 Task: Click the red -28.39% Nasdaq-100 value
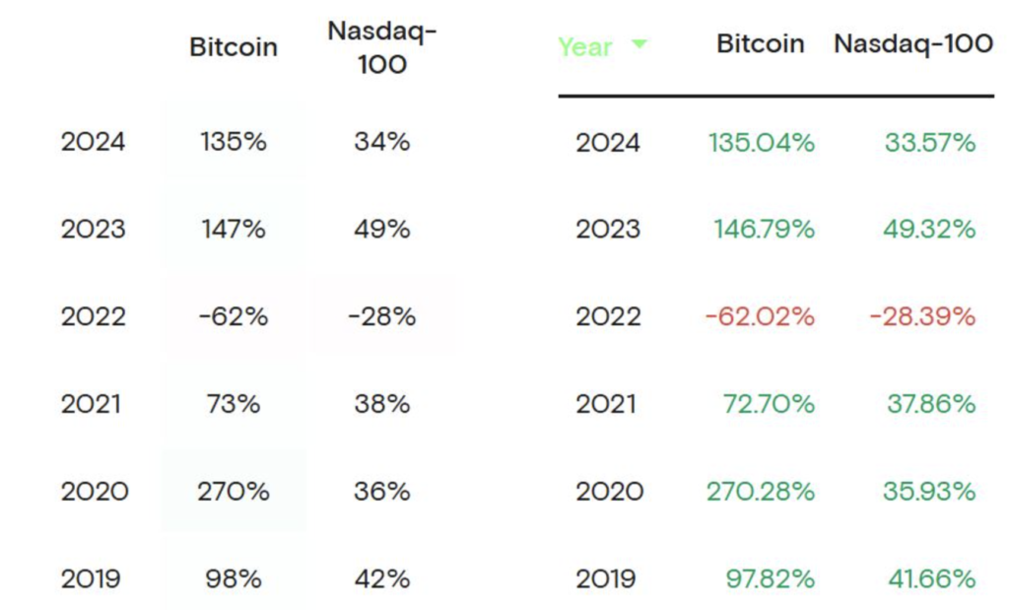pyautogui.click(x=922, y=316)
